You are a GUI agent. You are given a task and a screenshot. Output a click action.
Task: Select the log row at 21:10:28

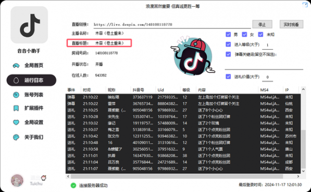pyautogui.click(x=183, y=117)
